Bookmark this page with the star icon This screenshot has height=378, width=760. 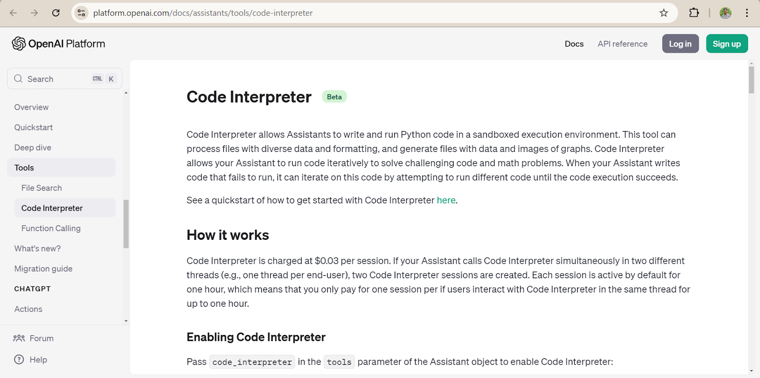click(664, 13)
